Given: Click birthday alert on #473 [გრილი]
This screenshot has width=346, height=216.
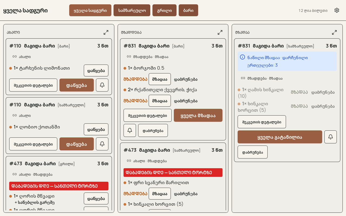Looking at the screenshot, I should point(59,186).
